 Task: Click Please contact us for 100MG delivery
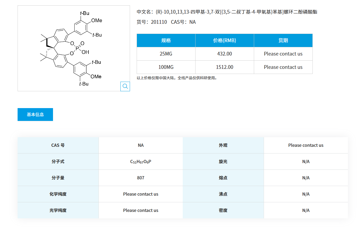point(283,67)
